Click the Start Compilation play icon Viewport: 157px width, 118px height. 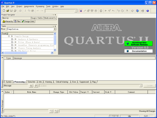point(106,11)
